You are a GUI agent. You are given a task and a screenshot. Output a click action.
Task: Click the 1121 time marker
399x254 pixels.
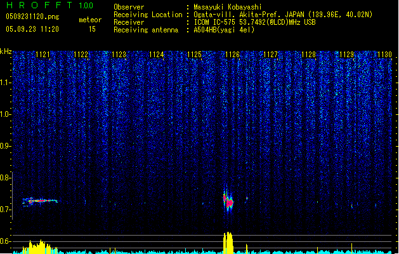43,55
